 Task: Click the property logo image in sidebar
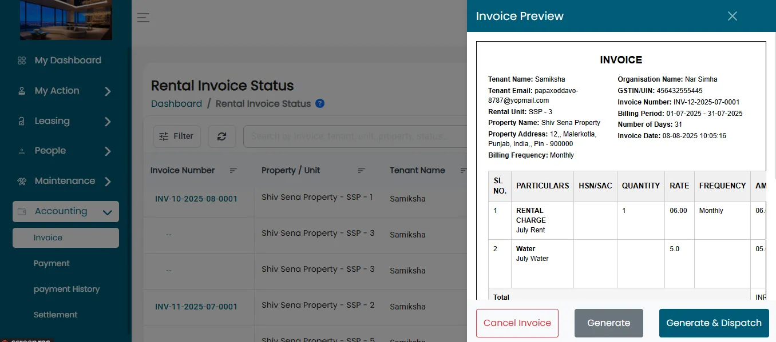click(66, 20)
